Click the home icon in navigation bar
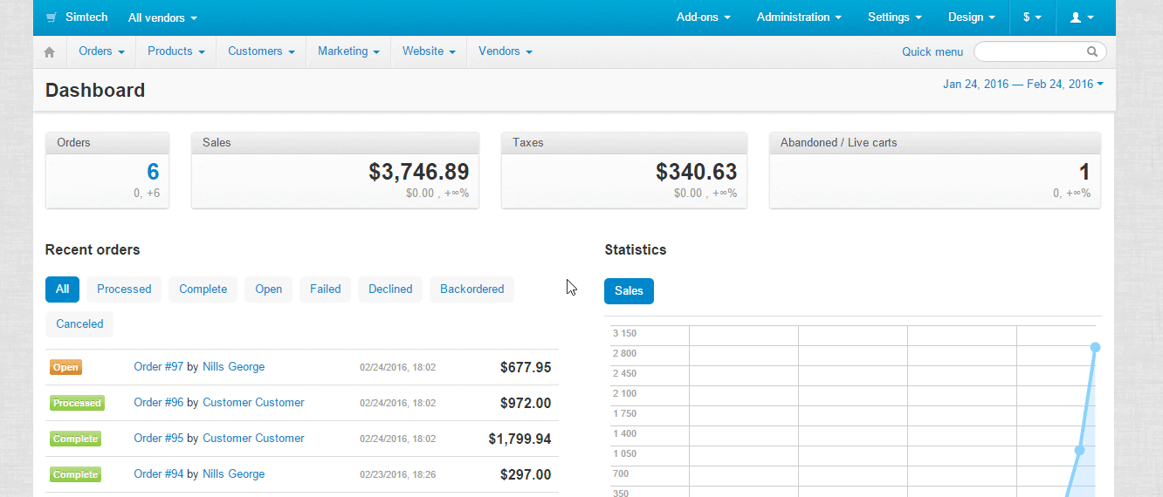Viewport: 1163px width, 497px height. pos(49,52)
